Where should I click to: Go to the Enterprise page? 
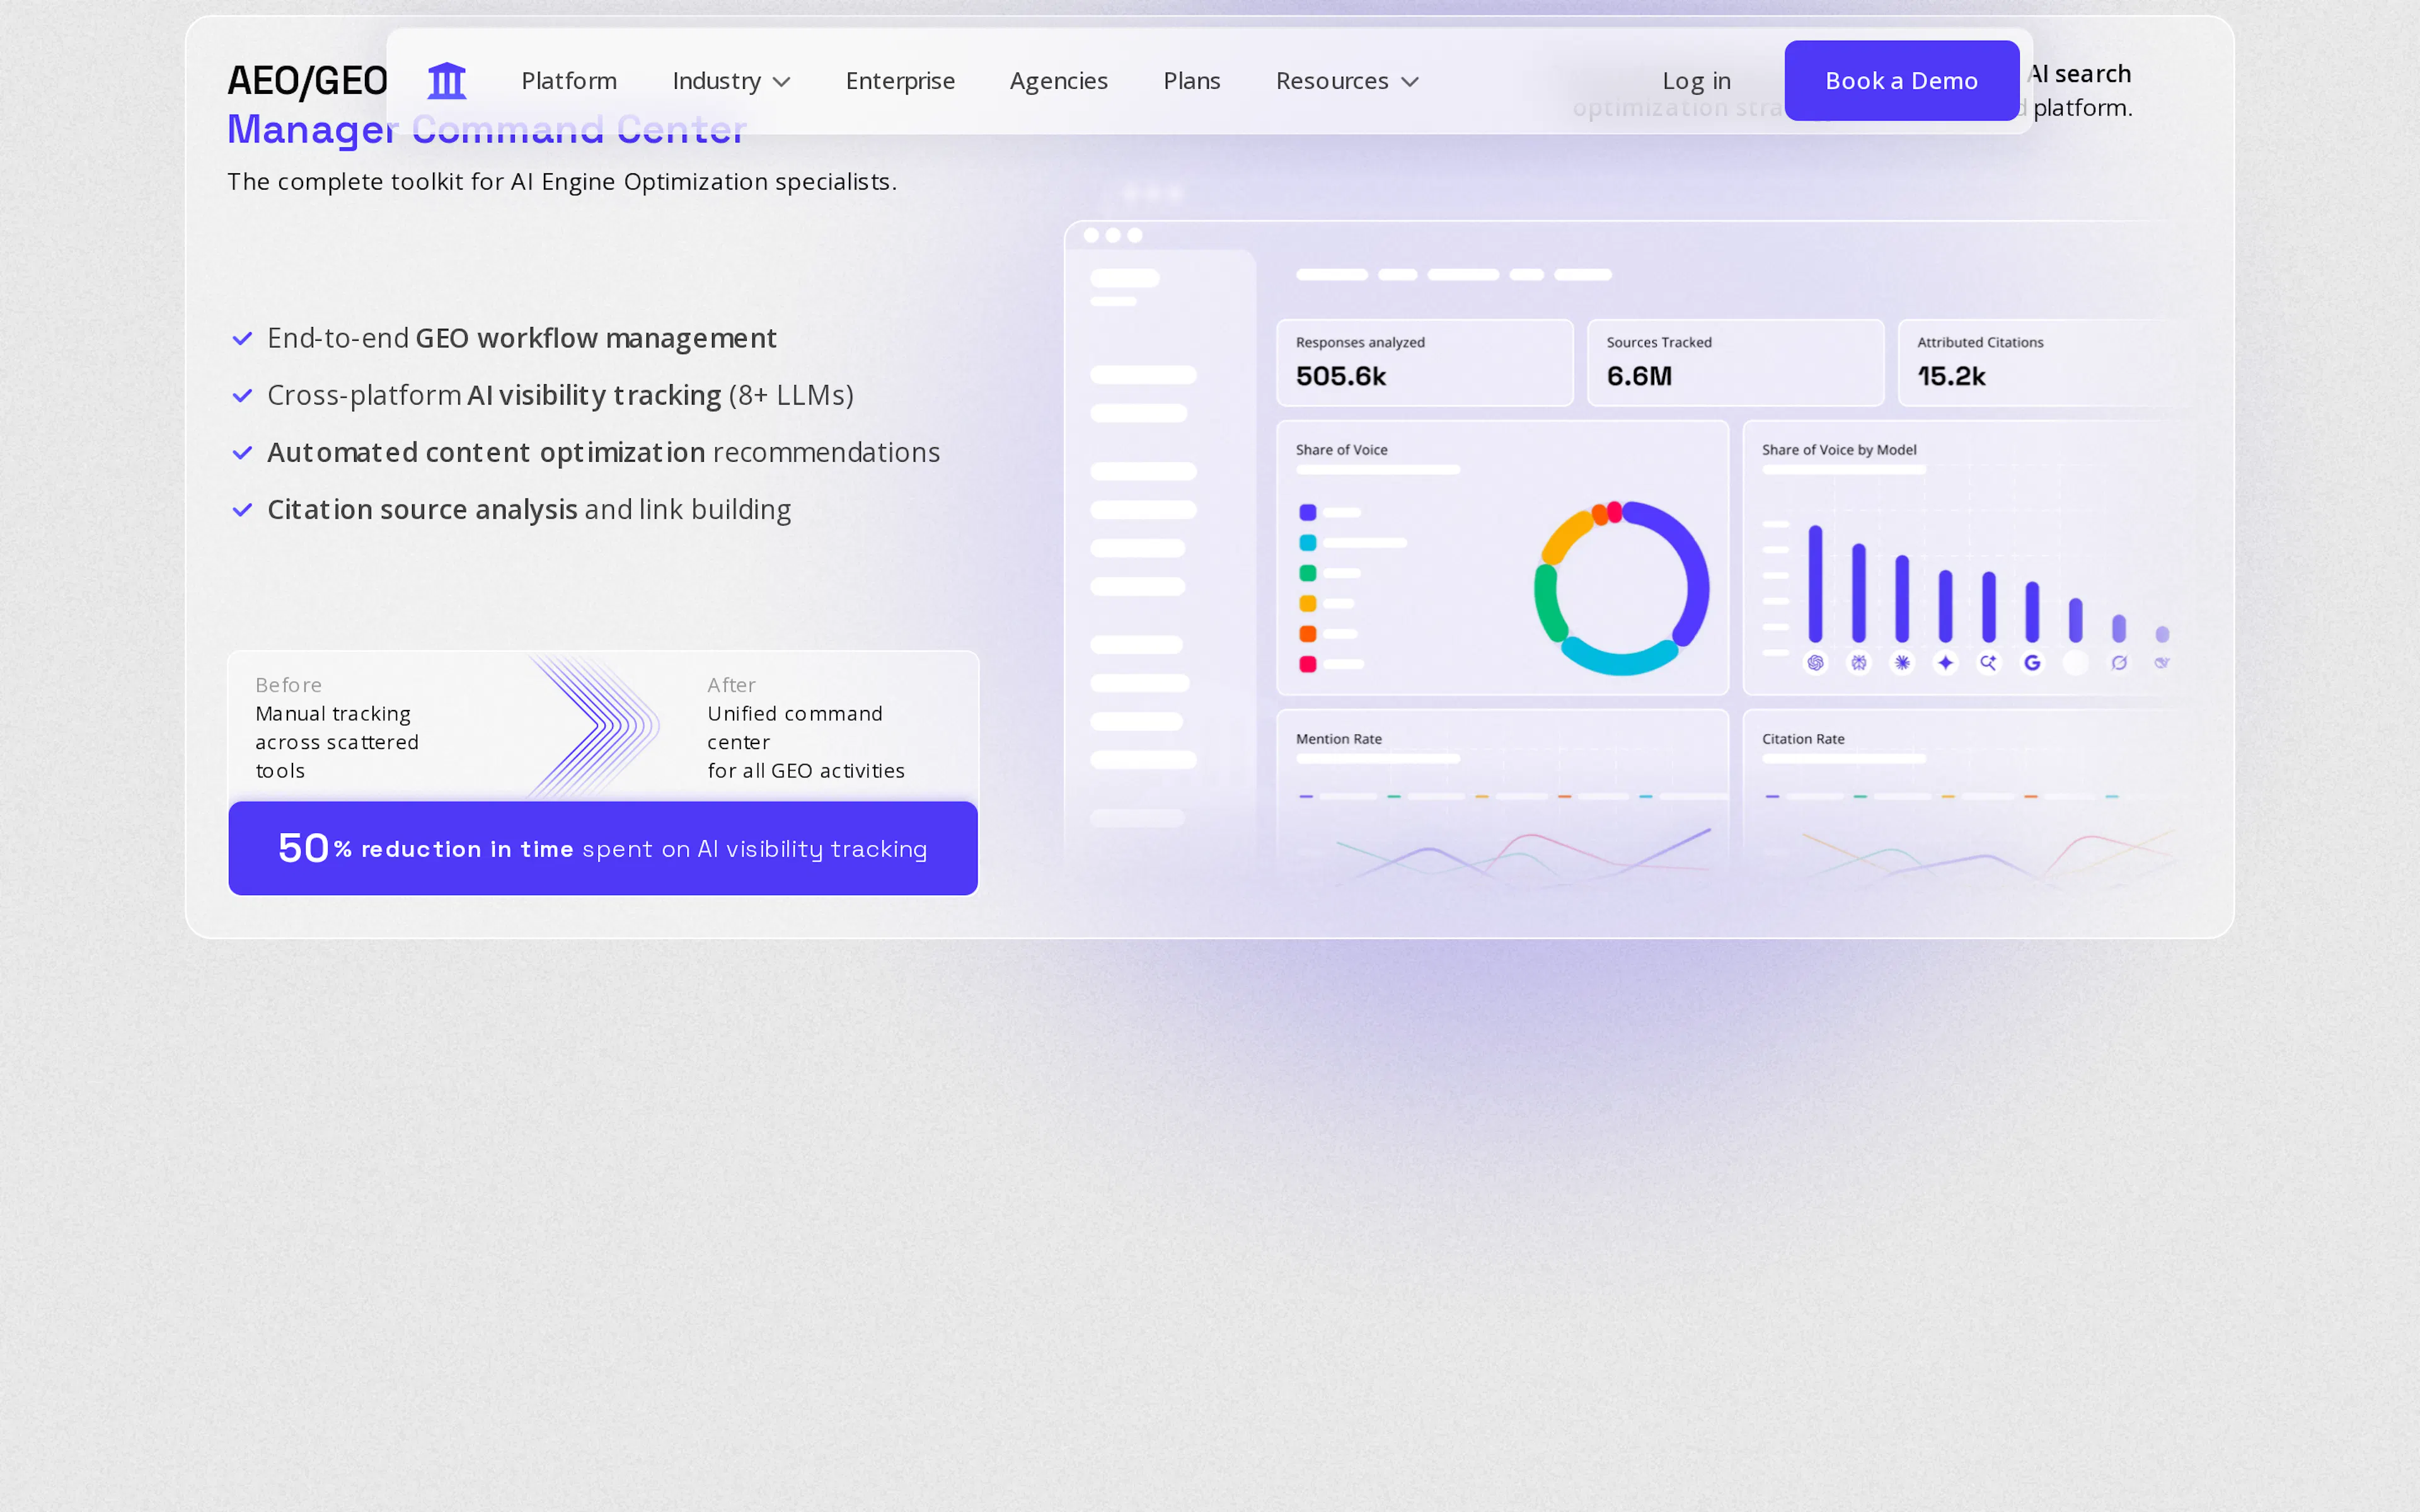point(900,81)
